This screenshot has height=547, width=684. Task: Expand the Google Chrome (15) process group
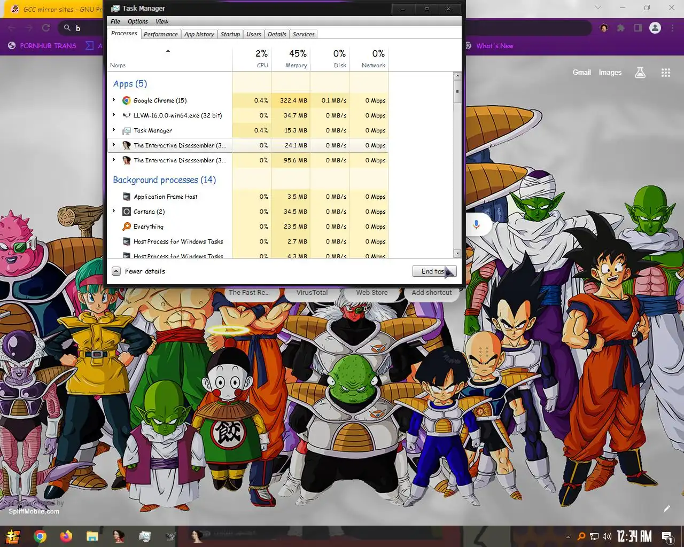tap(114, 100)
